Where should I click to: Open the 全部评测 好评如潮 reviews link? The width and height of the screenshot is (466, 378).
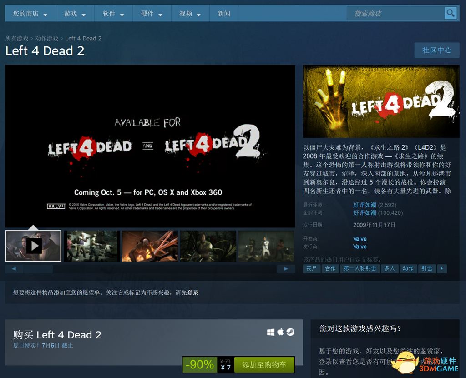point(365,213)
